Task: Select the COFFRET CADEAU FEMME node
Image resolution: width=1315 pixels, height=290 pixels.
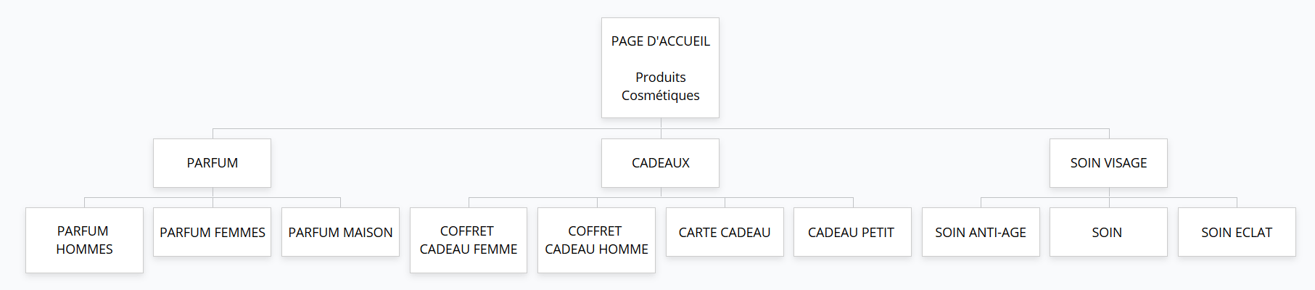Action: (469, 240)
